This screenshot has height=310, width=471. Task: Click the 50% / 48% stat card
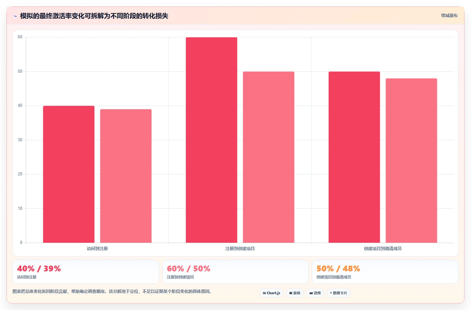tap(385, 272)
